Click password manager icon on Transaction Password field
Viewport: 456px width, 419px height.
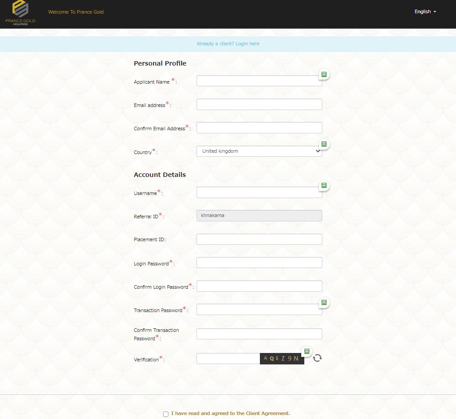click(x=324, y=303)
